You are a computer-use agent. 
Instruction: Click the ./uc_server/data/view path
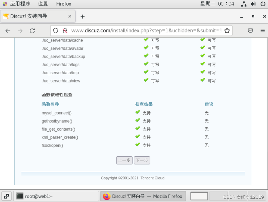pyautogui.click(x=61, y=81)
